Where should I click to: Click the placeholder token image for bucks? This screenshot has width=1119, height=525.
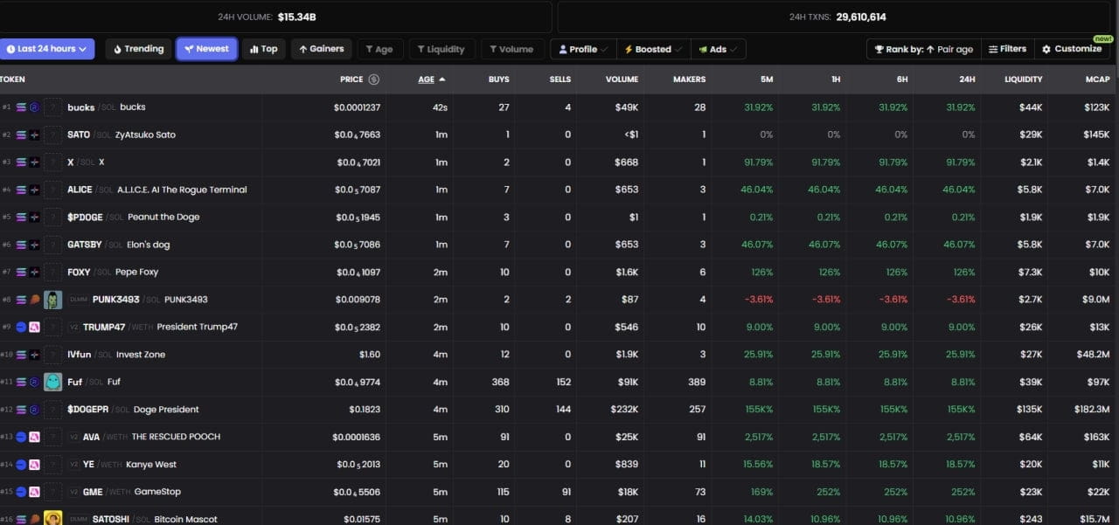click(x=52, y=107)
